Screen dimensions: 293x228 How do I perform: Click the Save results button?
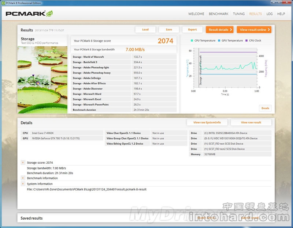(169, 30)
